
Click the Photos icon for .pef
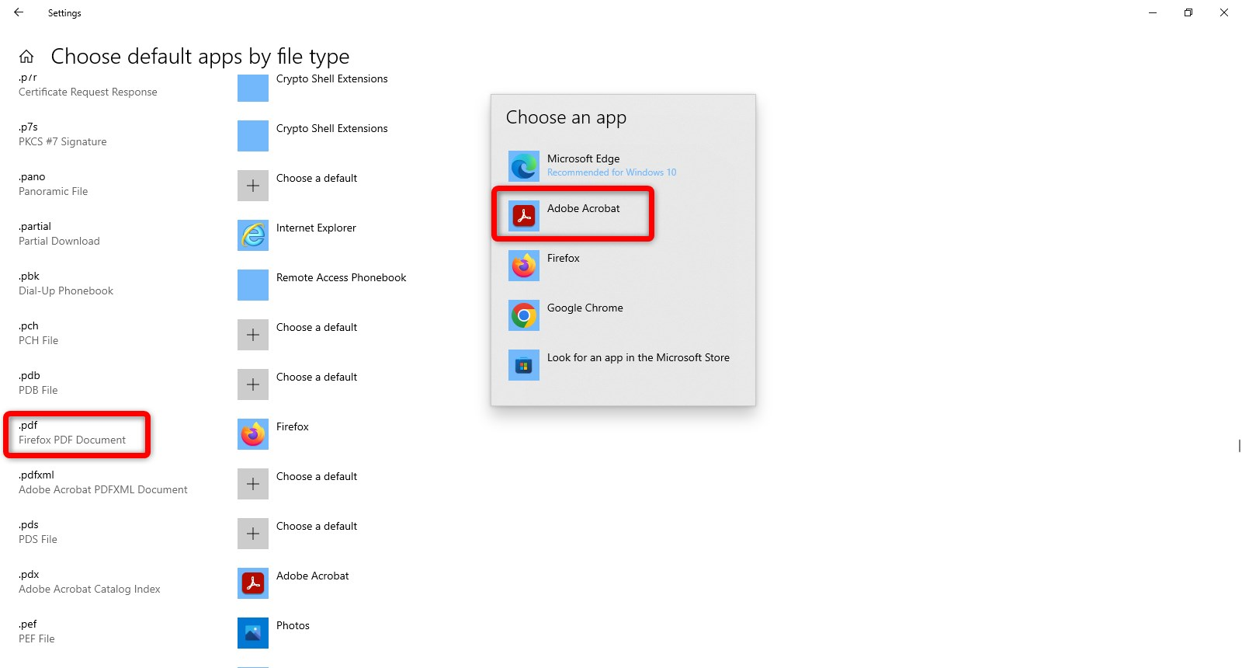(253, 633)
